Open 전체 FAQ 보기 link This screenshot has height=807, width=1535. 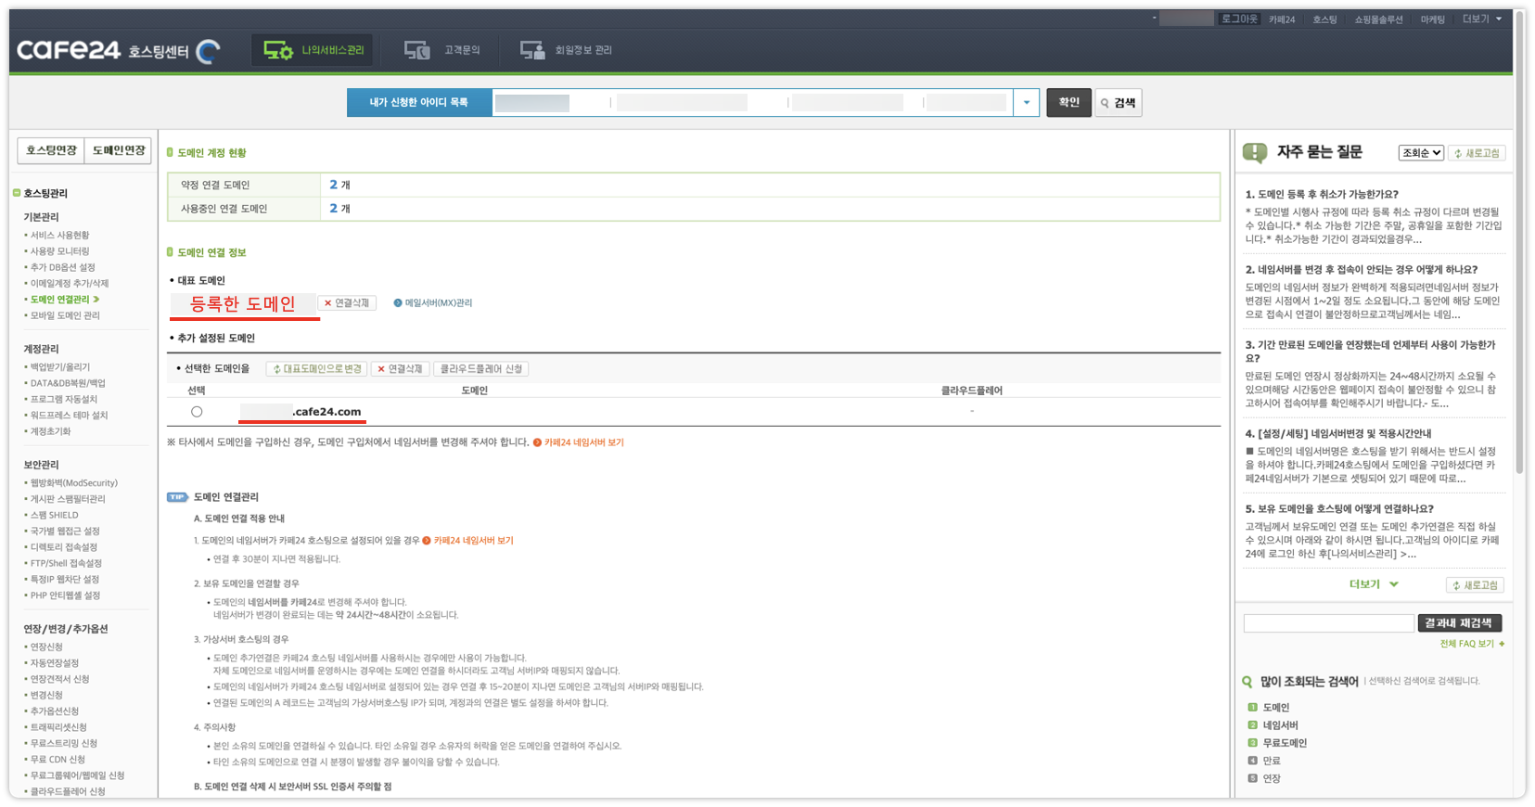pyautogui.click(x=1471, y=644)
